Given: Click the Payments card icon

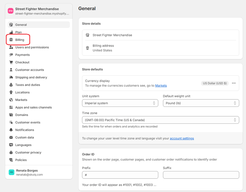Looking at the screenshot, I should [x=11, y=55].
